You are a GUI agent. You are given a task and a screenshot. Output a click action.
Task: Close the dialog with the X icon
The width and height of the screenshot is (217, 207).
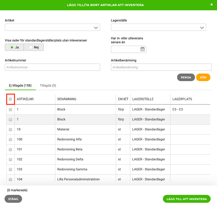pyautogui.click(x=212, y=5)
